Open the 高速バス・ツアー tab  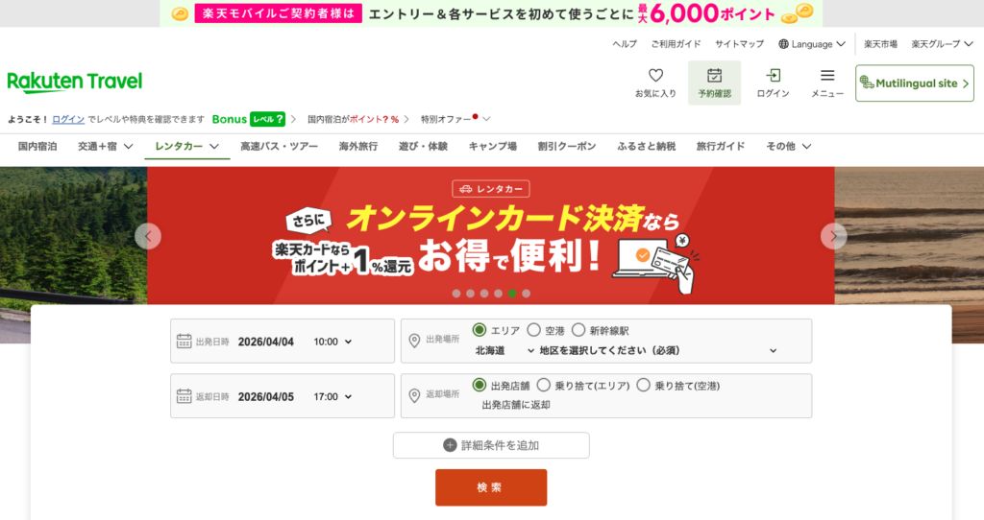click(280, 147)
